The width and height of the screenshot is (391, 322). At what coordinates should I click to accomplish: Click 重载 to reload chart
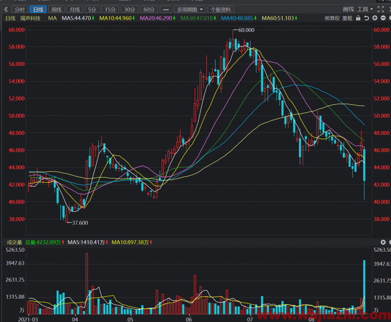click(347, 18)
